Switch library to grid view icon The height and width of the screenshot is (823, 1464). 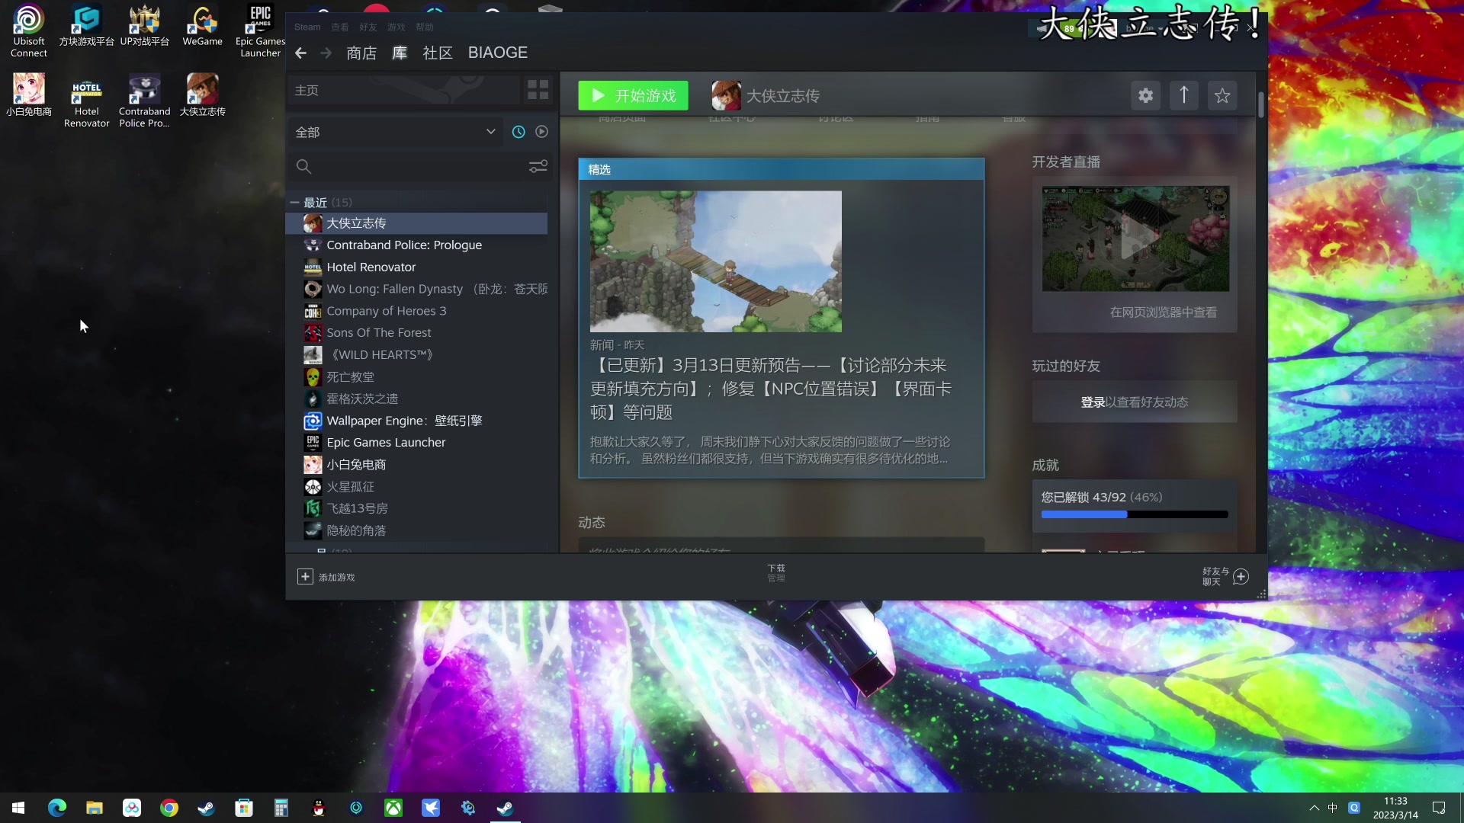[x=538, y=90]
